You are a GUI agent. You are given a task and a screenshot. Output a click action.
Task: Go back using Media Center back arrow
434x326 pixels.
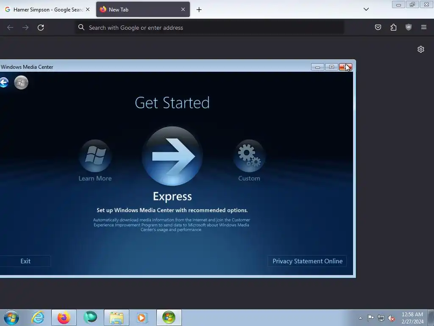tap(4, 82)
